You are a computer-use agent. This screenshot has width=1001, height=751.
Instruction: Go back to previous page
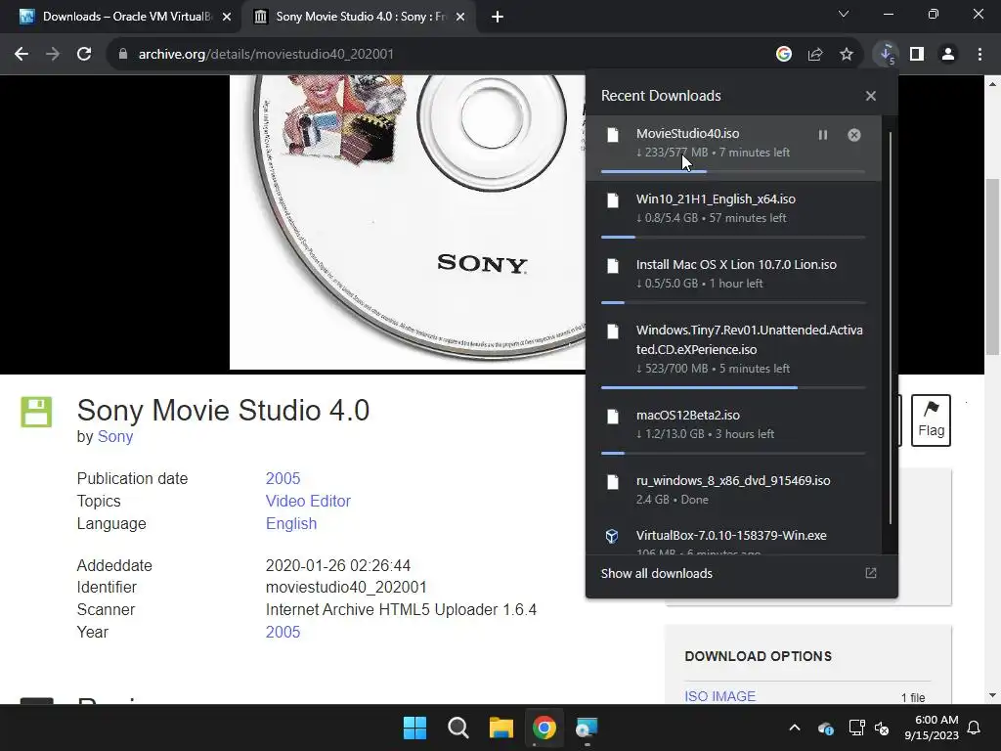22,55
